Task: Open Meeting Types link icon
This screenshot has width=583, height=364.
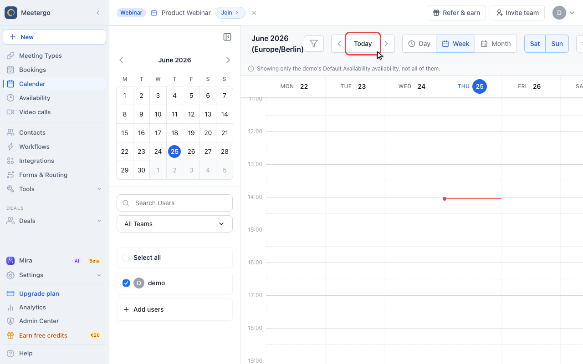Action: tap(10, 56)
